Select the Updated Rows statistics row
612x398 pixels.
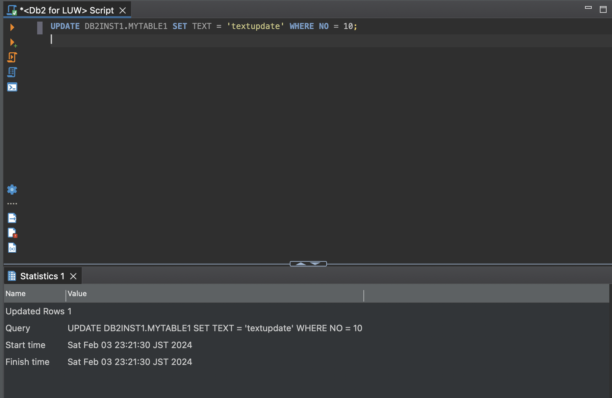(x=307, y=311)
